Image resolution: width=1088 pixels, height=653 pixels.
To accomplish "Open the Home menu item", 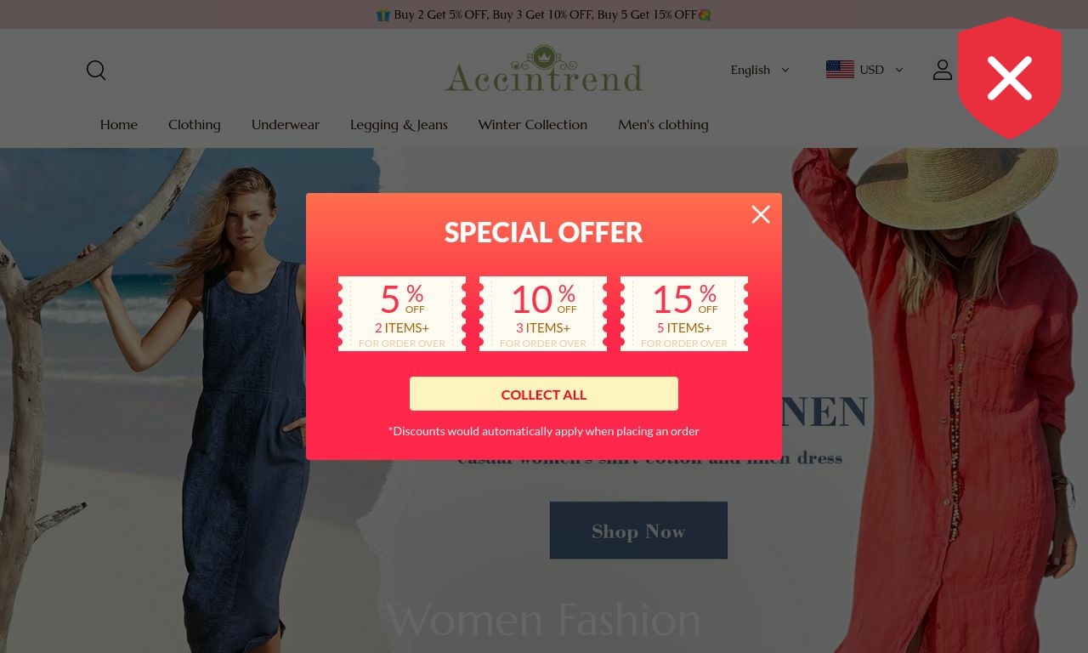I will click(x=119, y=124).
